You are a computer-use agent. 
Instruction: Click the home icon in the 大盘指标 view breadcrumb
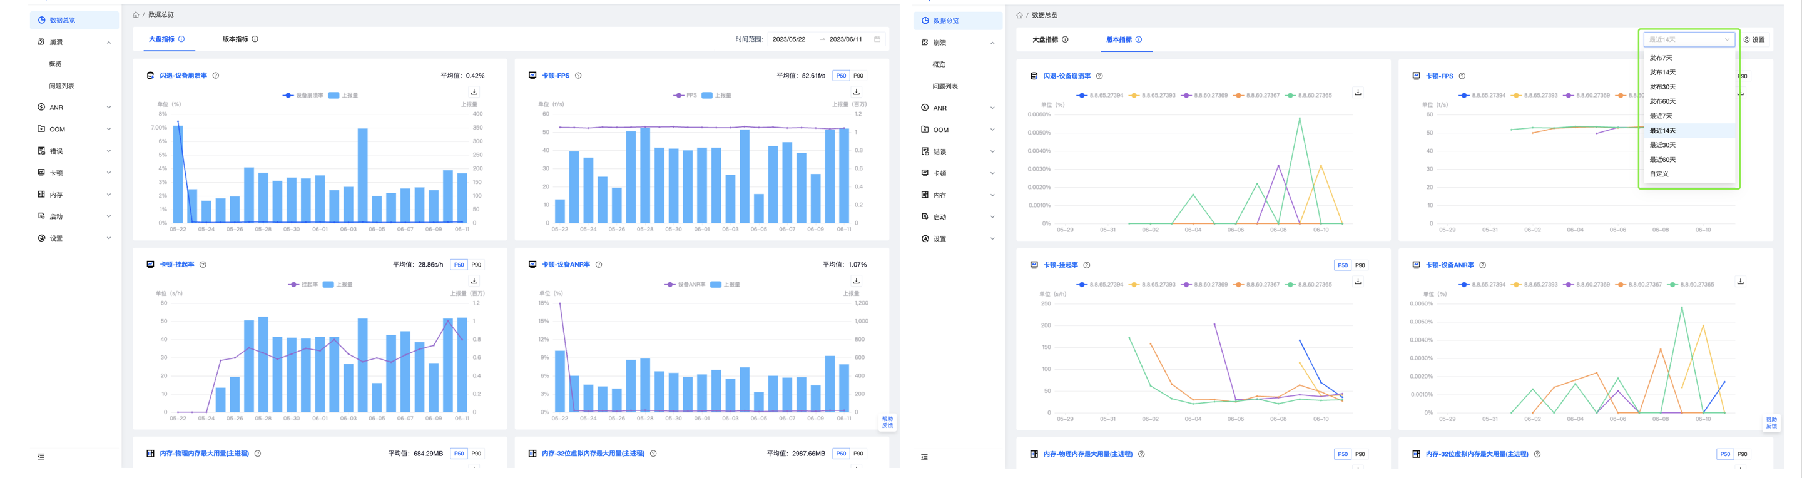136,14
